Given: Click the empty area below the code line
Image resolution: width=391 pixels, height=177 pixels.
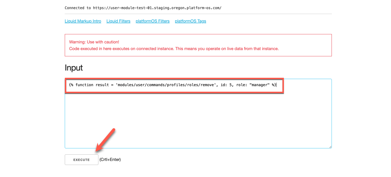Looking at the screenshot, I should (x=195, y=120).
